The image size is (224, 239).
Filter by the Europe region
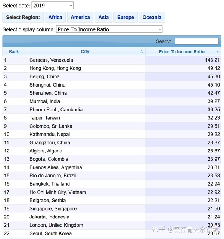coord(125,17)
